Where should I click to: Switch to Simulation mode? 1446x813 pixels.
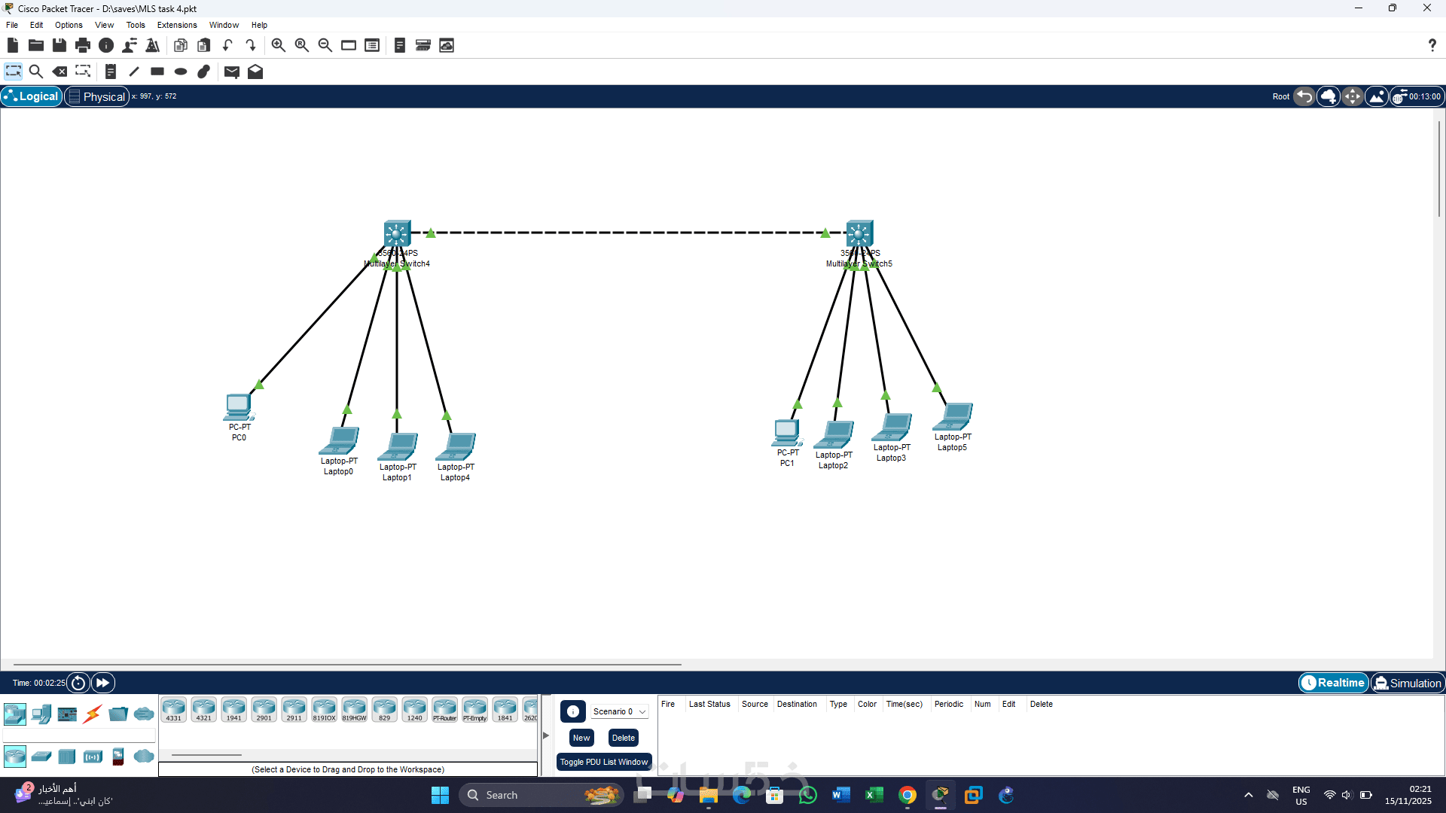(1407, 683)
